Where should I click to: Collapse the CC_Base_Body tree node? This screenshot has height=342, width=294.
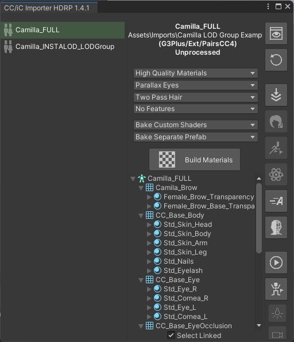point(141,215)
